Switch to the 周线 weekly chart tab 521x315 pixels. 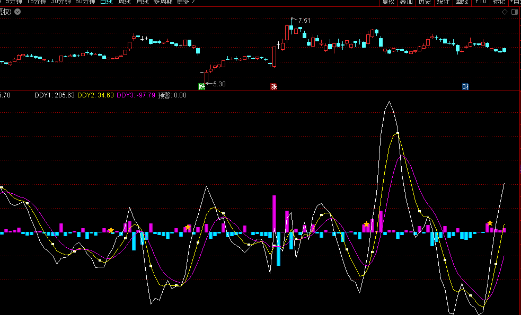[x=125, y=2]
